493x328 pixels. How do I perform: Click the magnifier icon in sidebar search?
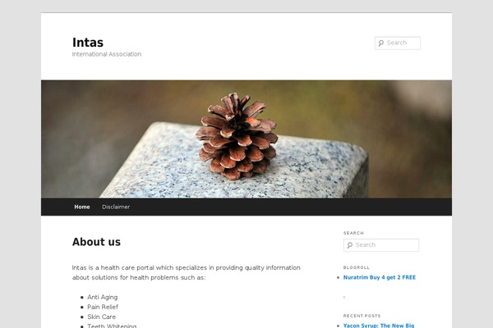click(x=350, y=245)
